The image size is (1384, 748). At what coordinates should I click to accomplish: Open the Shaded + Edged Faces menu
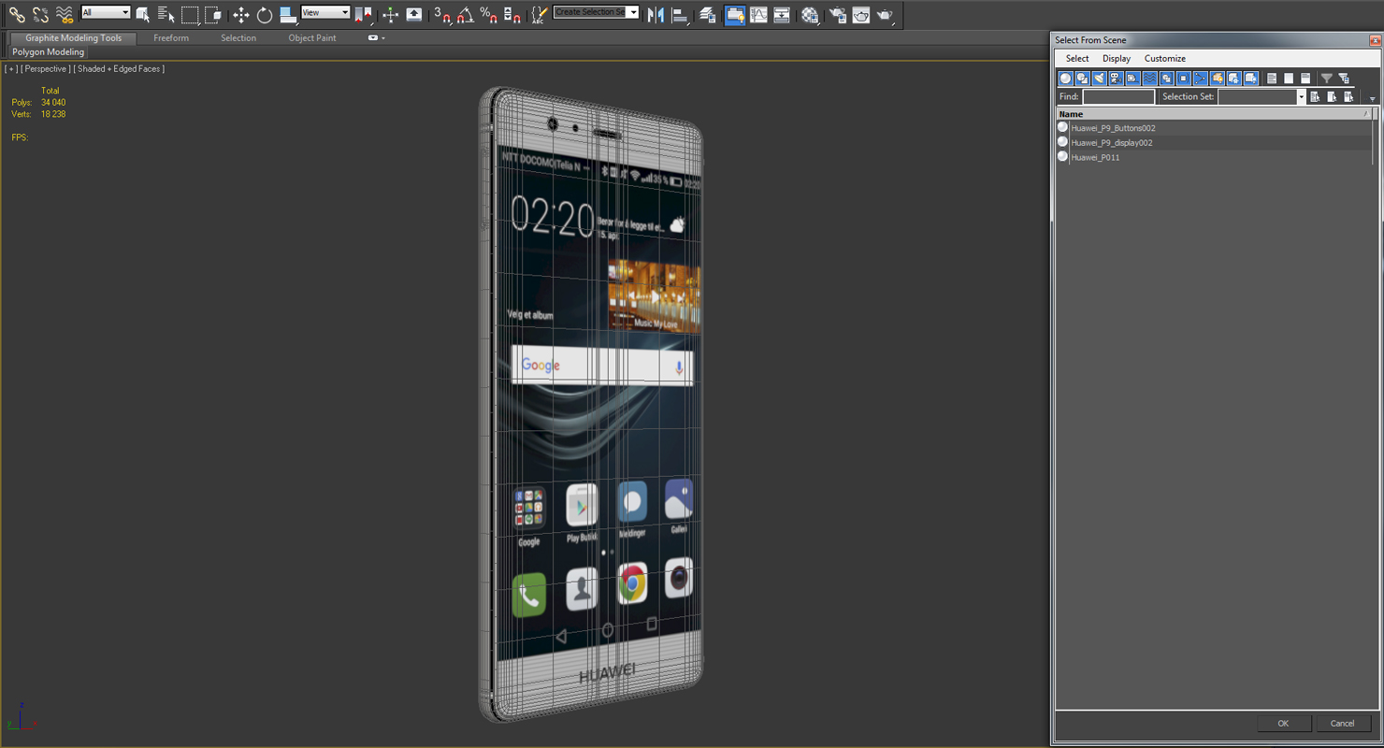120,69
